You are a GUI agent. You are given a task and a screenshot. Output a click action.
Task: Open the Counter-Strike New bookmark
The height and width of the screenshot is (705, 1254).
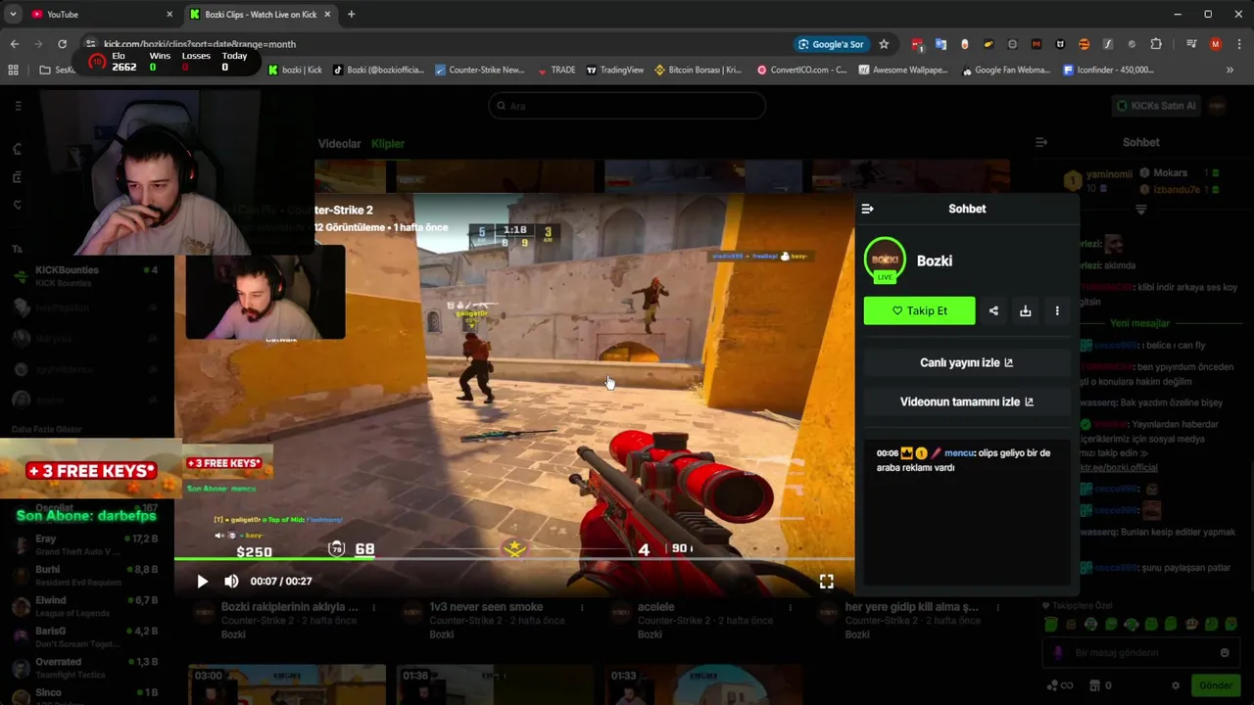pyautogui.click(x=479, y=70)
